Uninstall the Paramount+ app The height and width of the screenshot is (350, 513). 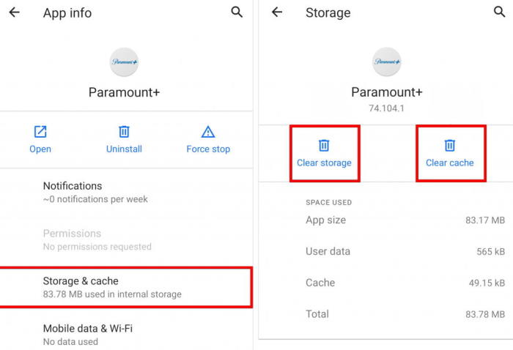124,140
